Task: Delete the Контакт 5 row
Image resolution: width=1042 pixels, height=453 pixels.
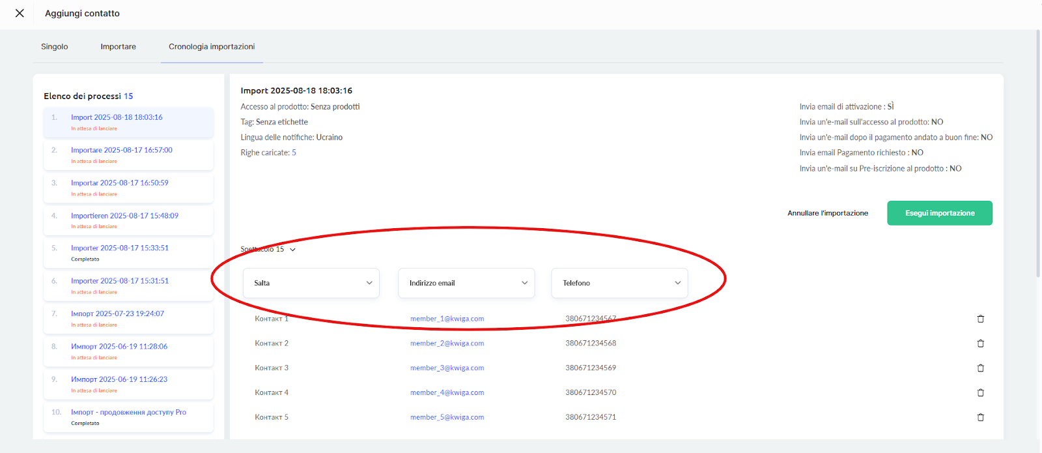Action: pos(980,417)
